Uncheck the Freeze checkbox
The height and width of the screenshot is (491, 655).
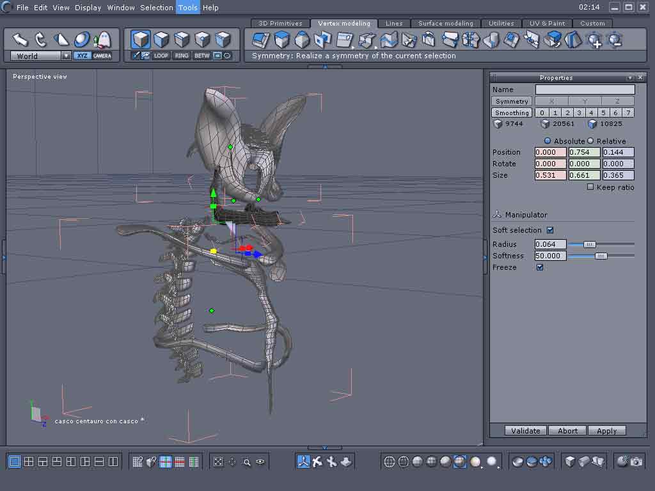click(540, 267)
